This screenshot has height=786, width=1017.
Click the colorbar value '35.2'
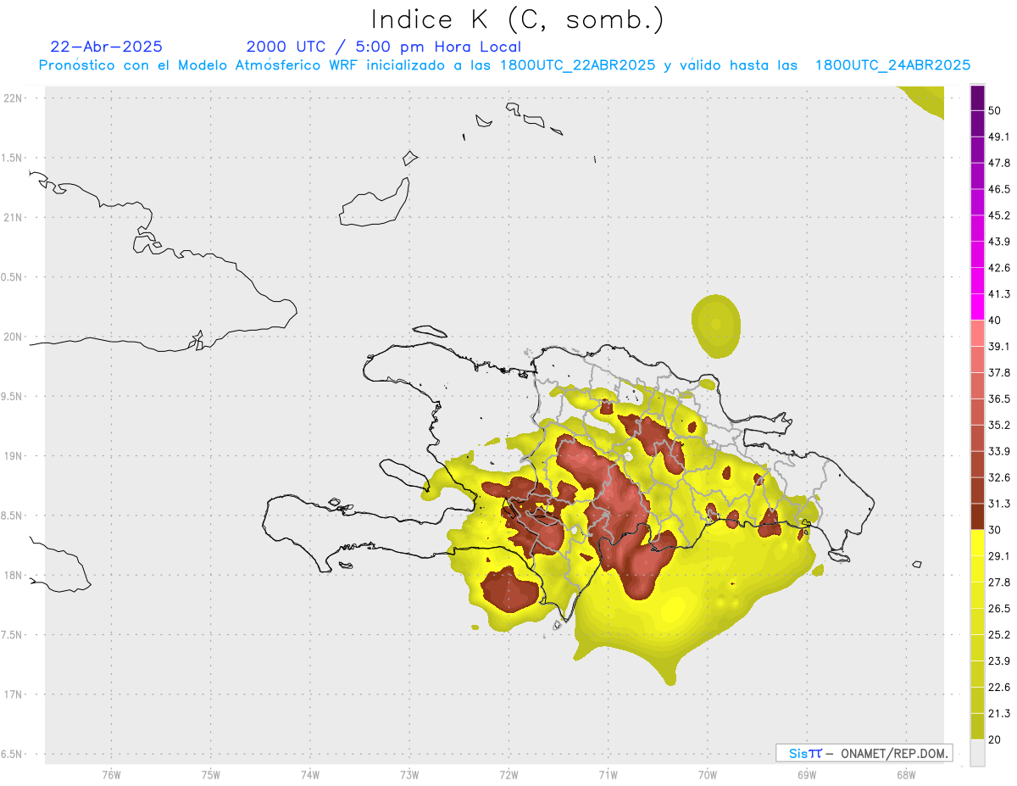[x=999, y=425]
